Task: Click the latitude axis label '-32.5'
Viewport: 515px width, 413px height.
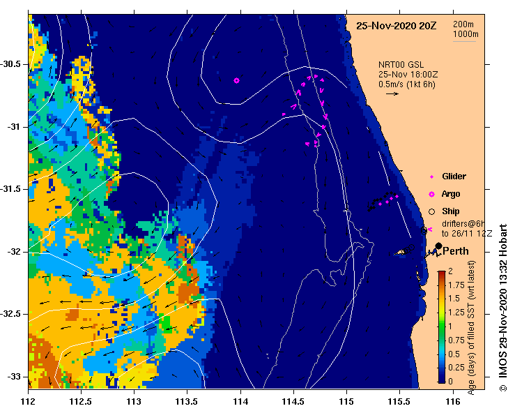Action: pyautogui.click(x=11, y=314)
